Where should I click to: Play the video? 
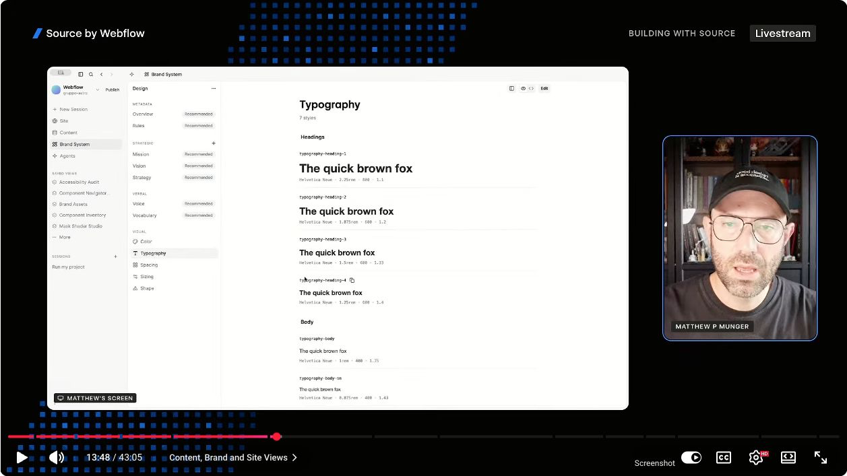pyautogui.click(x=22, y=458)
